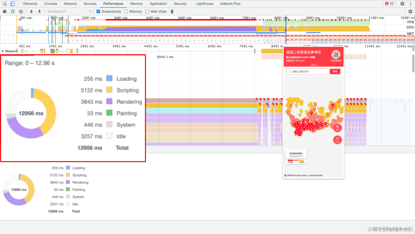
Task: Click the flame chart vertical scrollbar
Action: coord(413,64)
